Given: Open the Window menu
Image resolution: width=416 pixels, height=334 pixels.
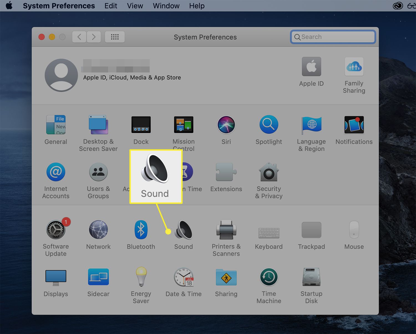Looking at the screenshot, I should [x=166, y=6].
